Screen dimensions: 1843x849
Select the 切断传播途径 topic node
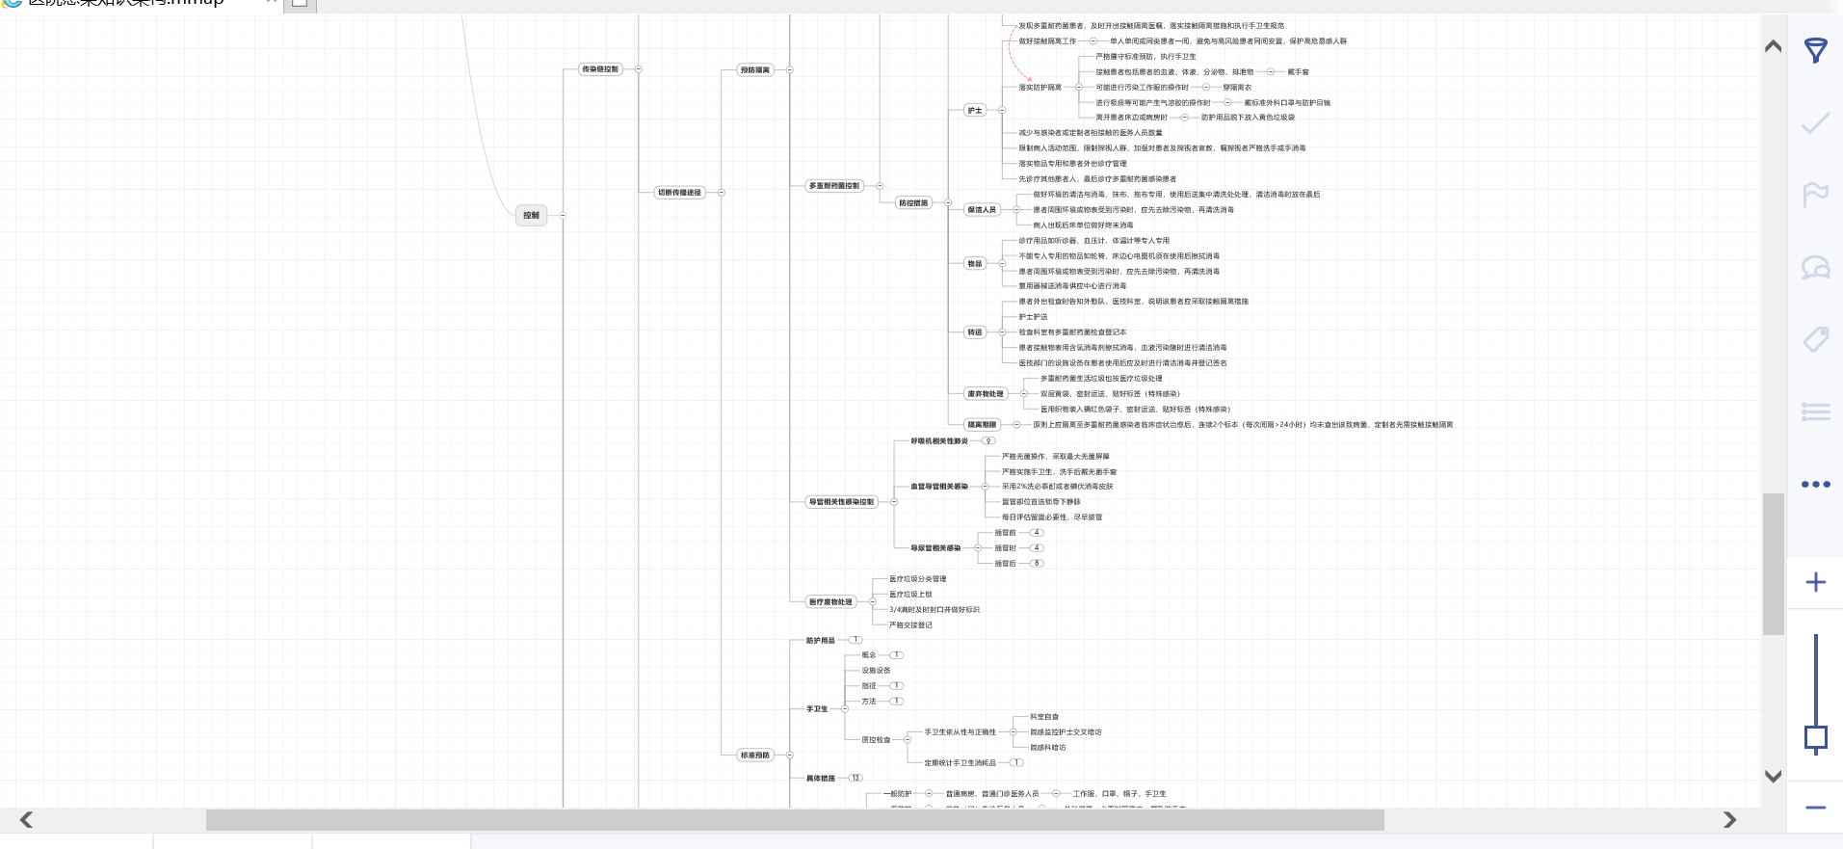(679, 193)
